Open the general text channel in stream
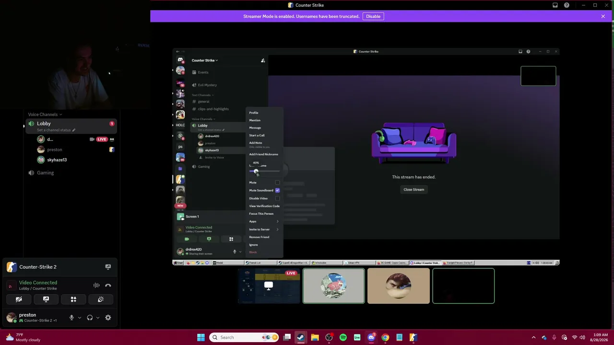614x345 pixels. pyautogui.click(x=203, y=102)
